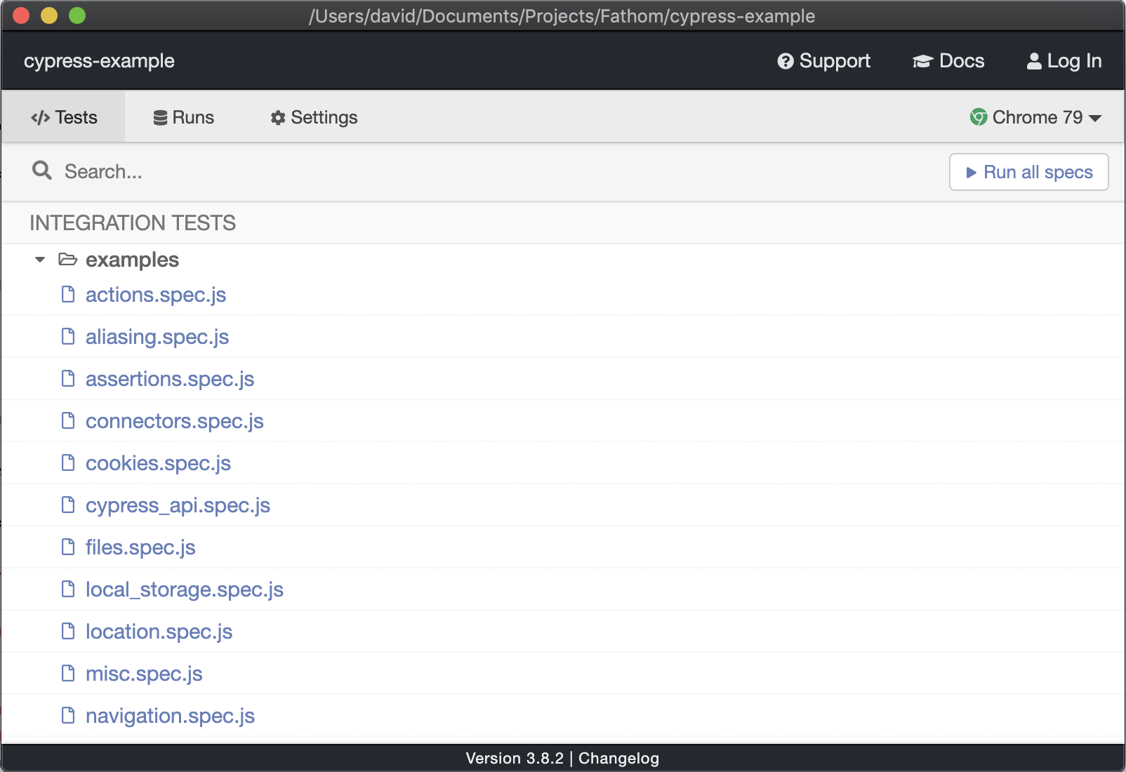Screen dimensions: 1126x772
Task: Click file icon beside misc.spec.js
Action: (x=68, y=673)
